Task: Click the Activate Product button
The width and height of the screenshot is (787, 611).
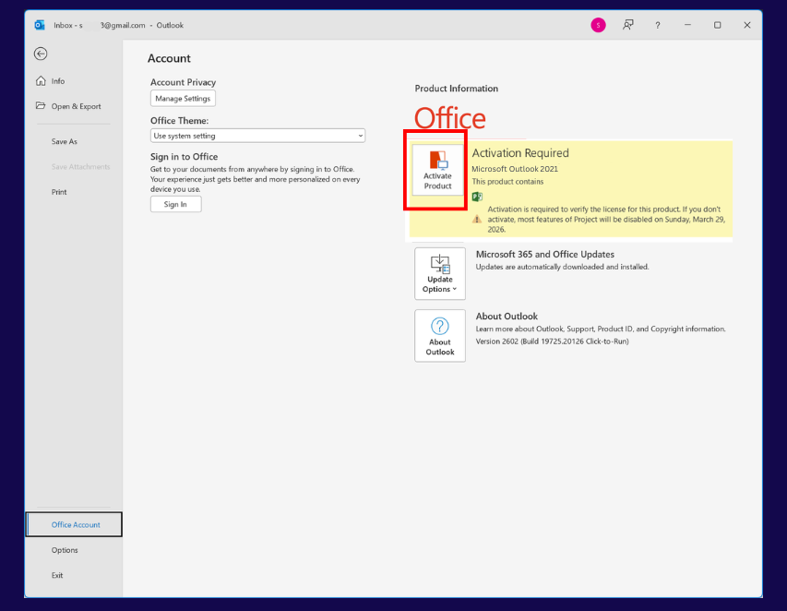Action: coord(437,170)
